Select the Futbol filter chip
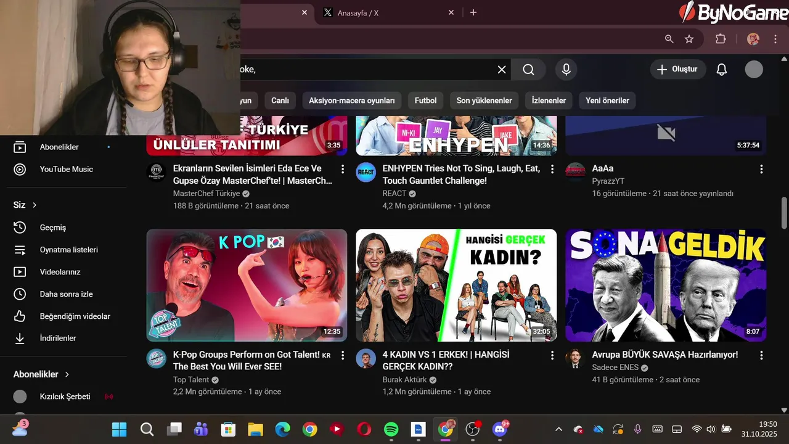Viewport: 789px width, 444px height. [425, 101]
